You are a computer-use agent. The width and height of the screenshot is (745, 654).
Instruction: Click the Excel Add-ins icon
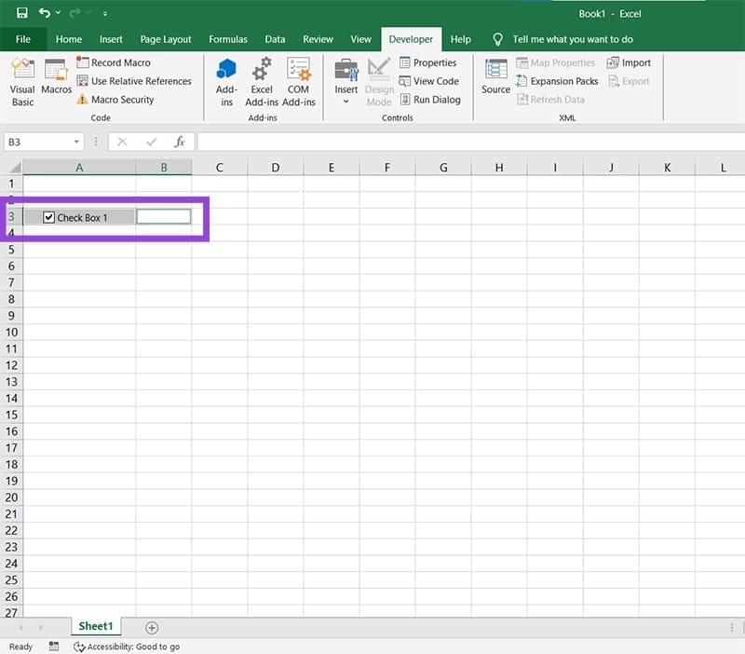[262, 82]
